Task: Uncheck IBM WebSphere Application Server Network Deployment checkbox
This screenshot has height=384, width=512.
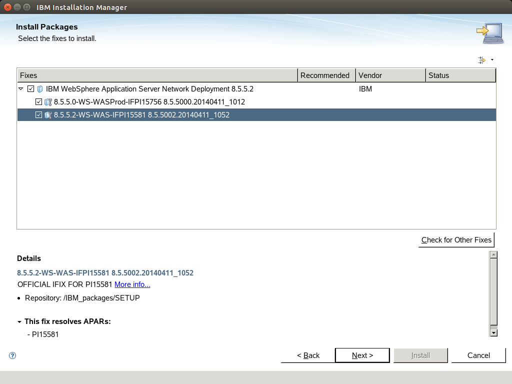Action: (30, 89)
